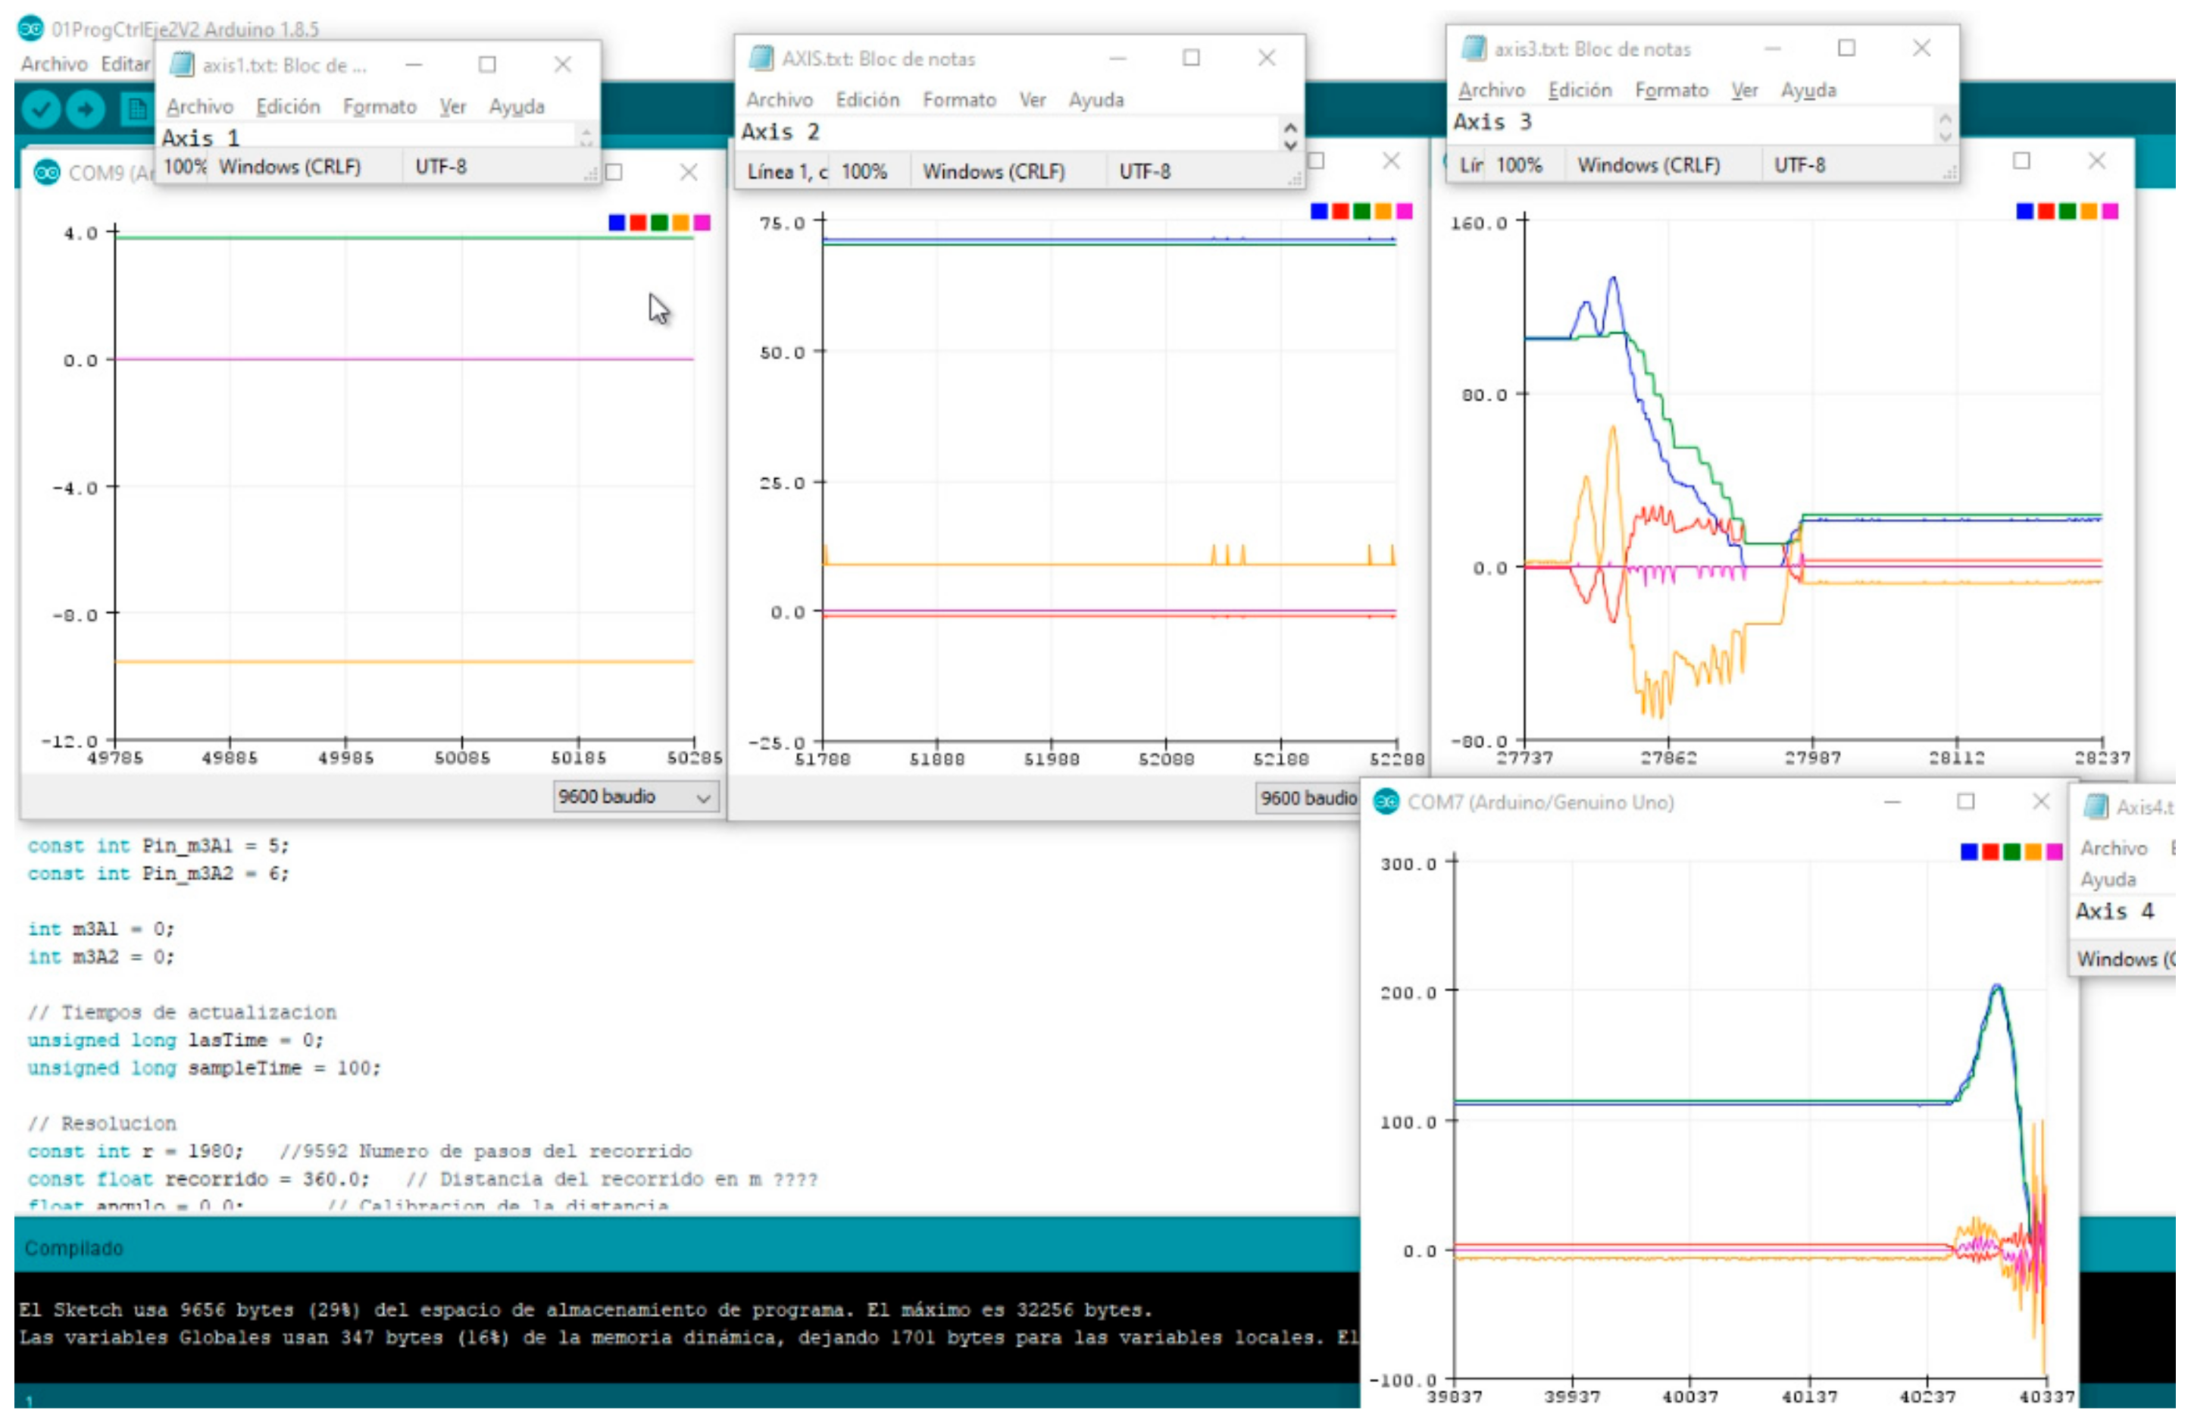Image resolution: width=2191 pixels, height=1420 pixels.
Task: Open Archivo menu in Axis4 Notepad
Action: click(2114, 848)
